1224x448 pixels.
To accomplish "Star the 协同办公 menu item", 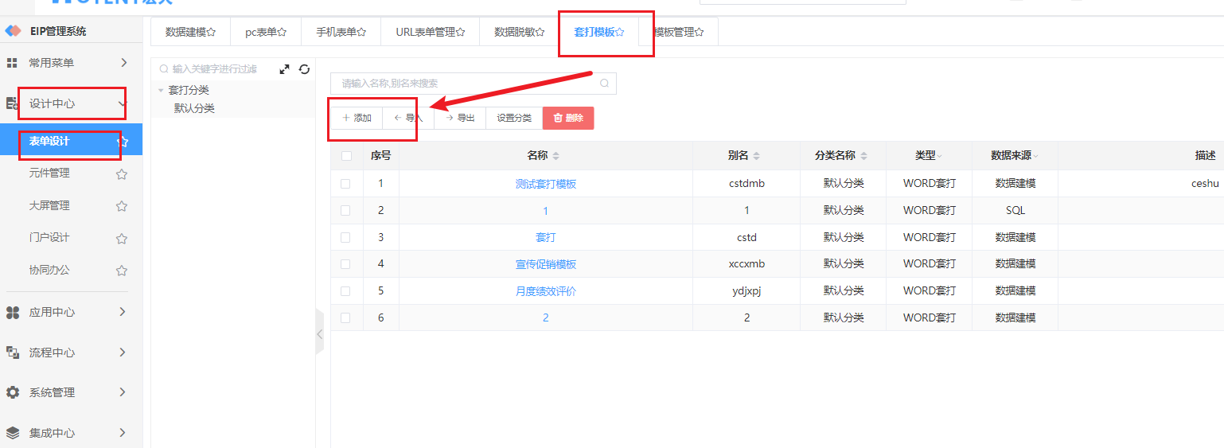I will tap(122, 271).
